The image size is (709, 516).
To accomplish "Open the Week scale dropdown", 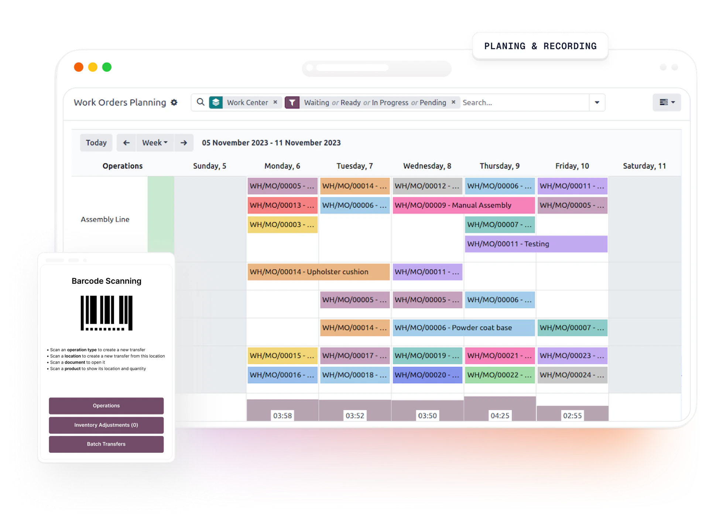I will pyautogui.click(x=155, y=143).
